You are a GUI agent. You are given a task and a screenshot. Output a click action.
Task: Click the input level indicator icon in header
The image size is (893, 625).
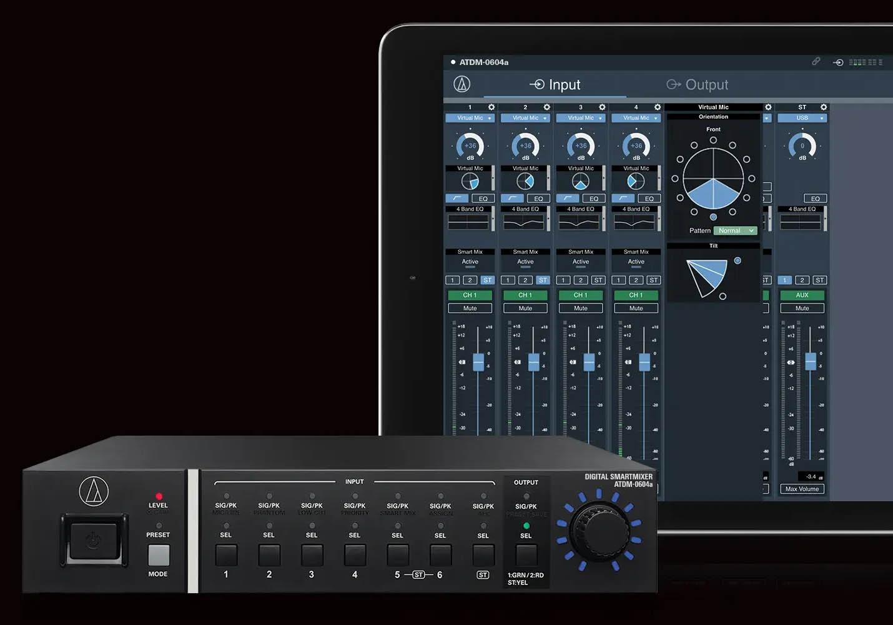pos(839,62)
